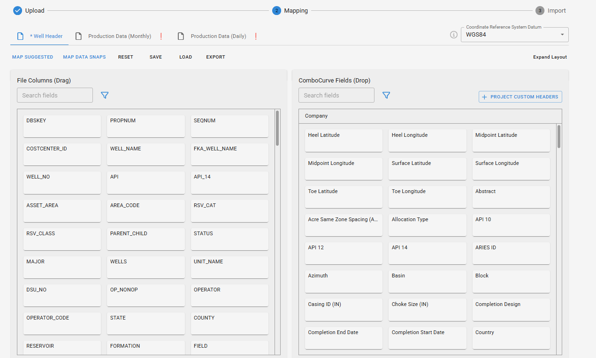The height and width of the screenshot is (358, 596).
Task: Select the PROPNUM file column card
Action: tap(146, 127)
